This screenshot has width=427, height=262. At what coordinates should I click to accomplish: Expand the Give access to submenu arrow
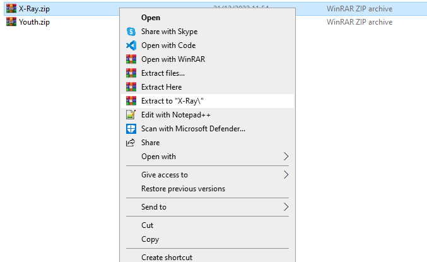click(x=286, y=175)
